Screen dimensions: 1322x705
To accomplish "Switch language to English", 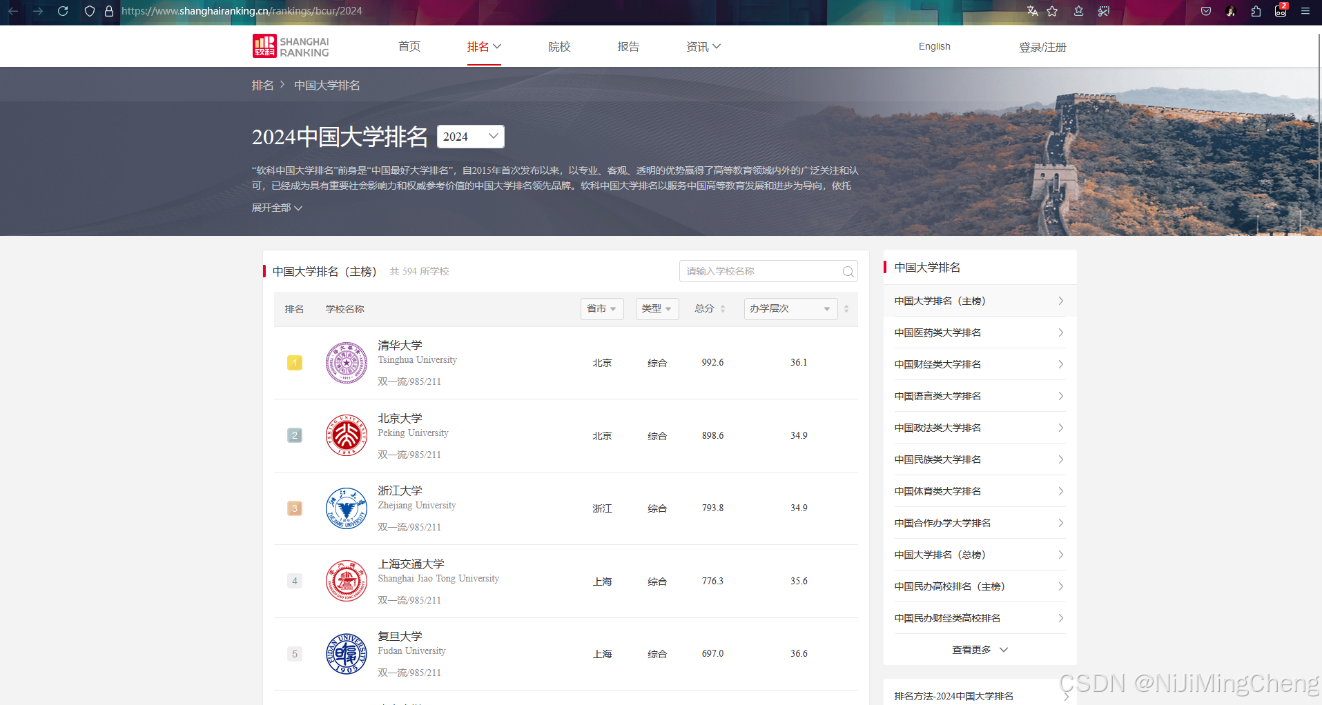I will pos(934,46).
